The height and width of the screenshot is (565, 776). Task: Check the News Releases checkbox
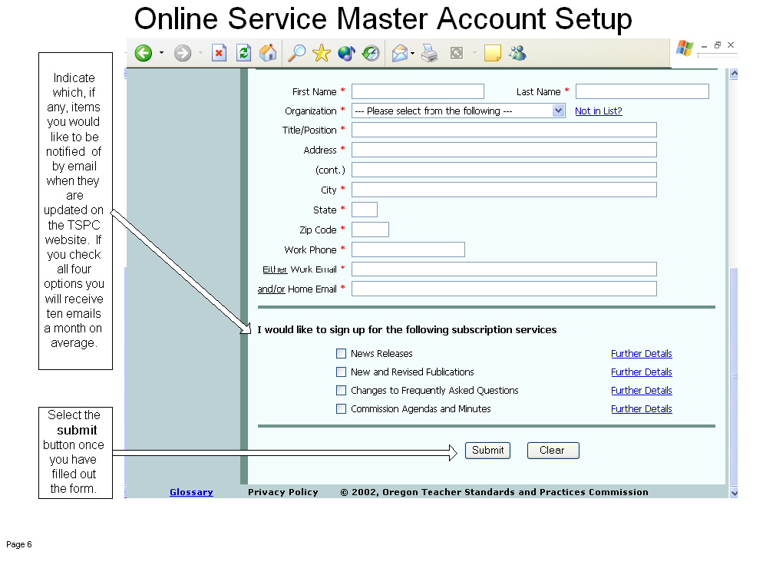[x=342, y=354]
